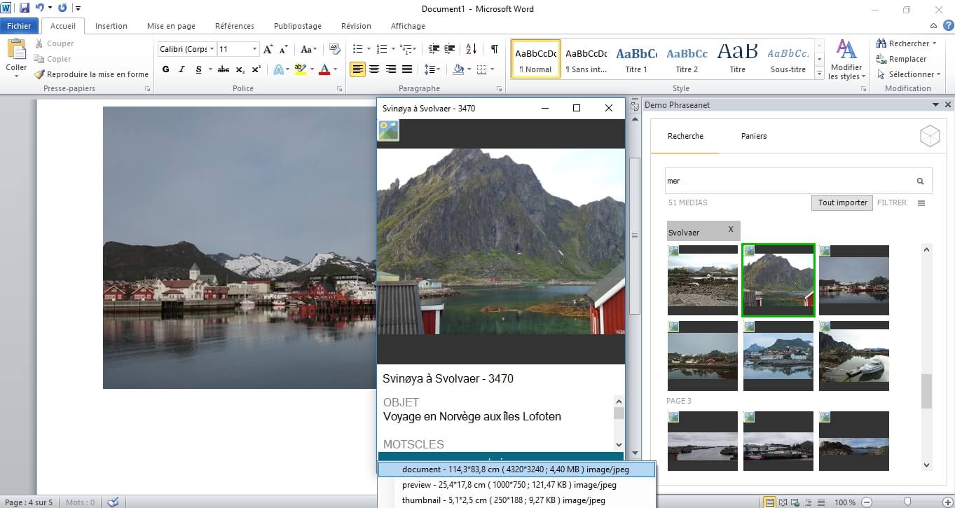The height and width of the screenshot is (508, 955).
Task: Open the font size 11 dropdown
Action: 255,49
